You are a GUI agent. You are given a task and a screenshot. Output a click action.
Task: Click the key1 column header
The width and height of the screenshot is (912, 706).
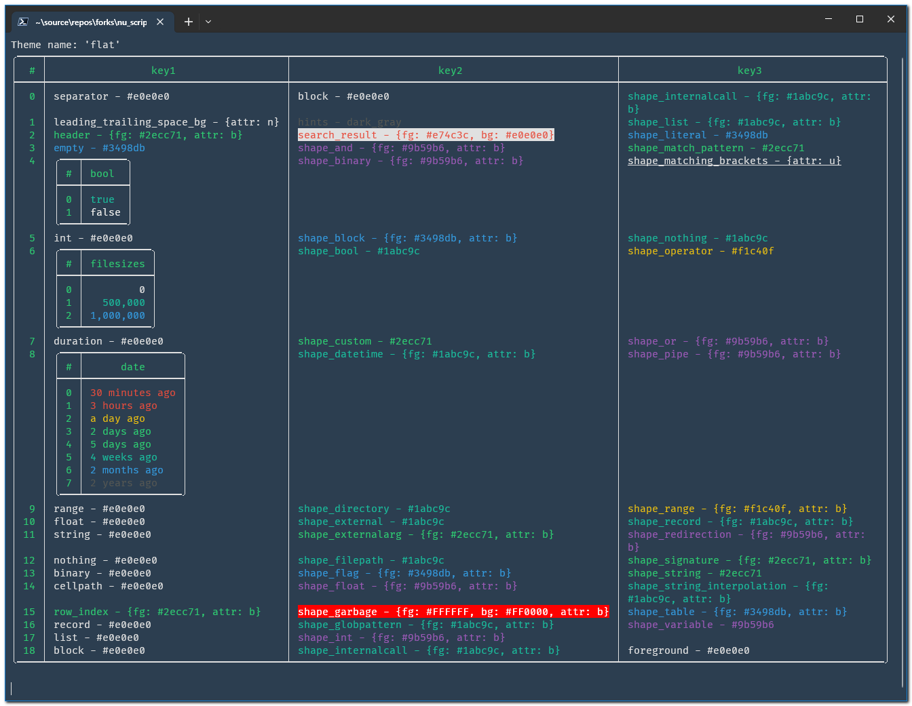pos(164,71)
